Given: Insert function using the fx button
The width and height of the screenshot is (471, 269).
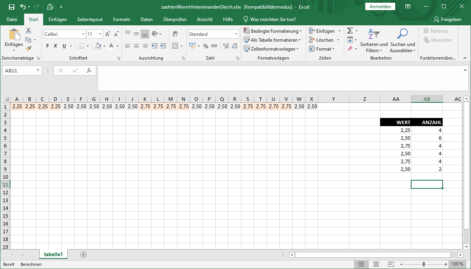Looking at the screenshot, I should (89, 70).
